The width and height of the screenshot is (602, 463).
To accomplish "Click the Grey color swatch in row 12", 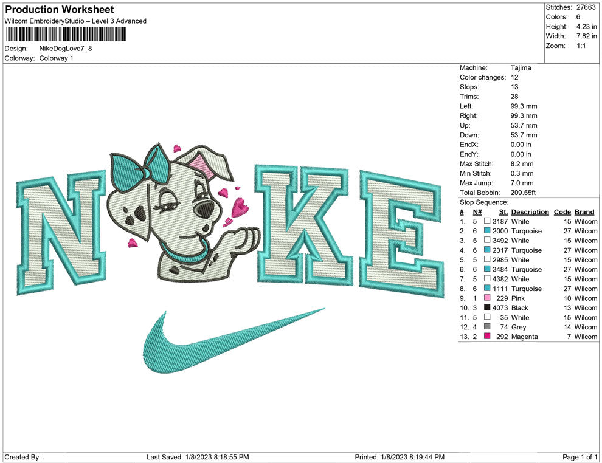I will point(487,326).
